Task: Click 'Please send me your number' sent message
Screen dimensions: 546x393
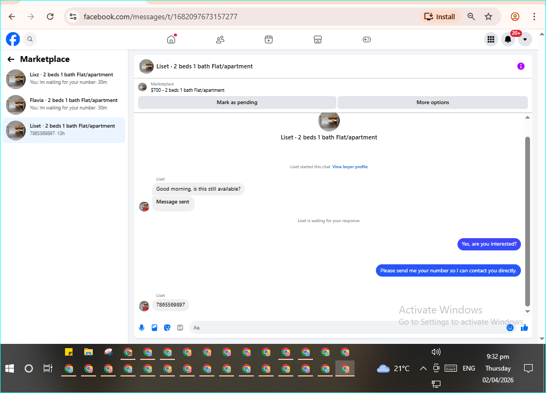Action: (x=448, y=271)
